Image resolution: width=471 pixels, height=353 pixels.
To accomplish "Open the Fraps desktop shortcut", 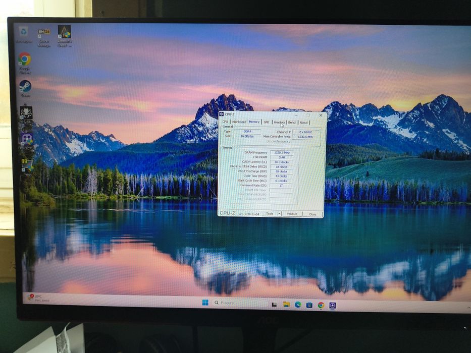I will tap(27, 167).
